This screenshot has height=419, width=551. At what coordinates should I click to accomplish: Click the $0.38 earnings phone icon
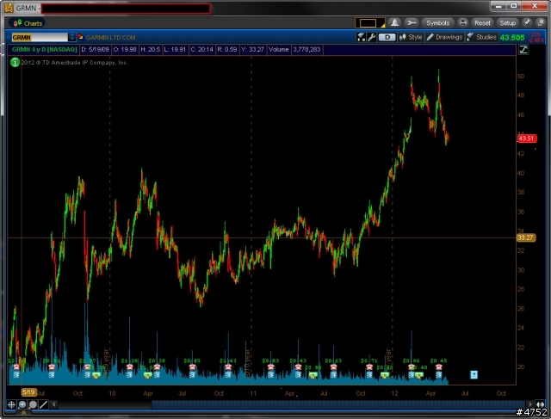tap(157, 367)
